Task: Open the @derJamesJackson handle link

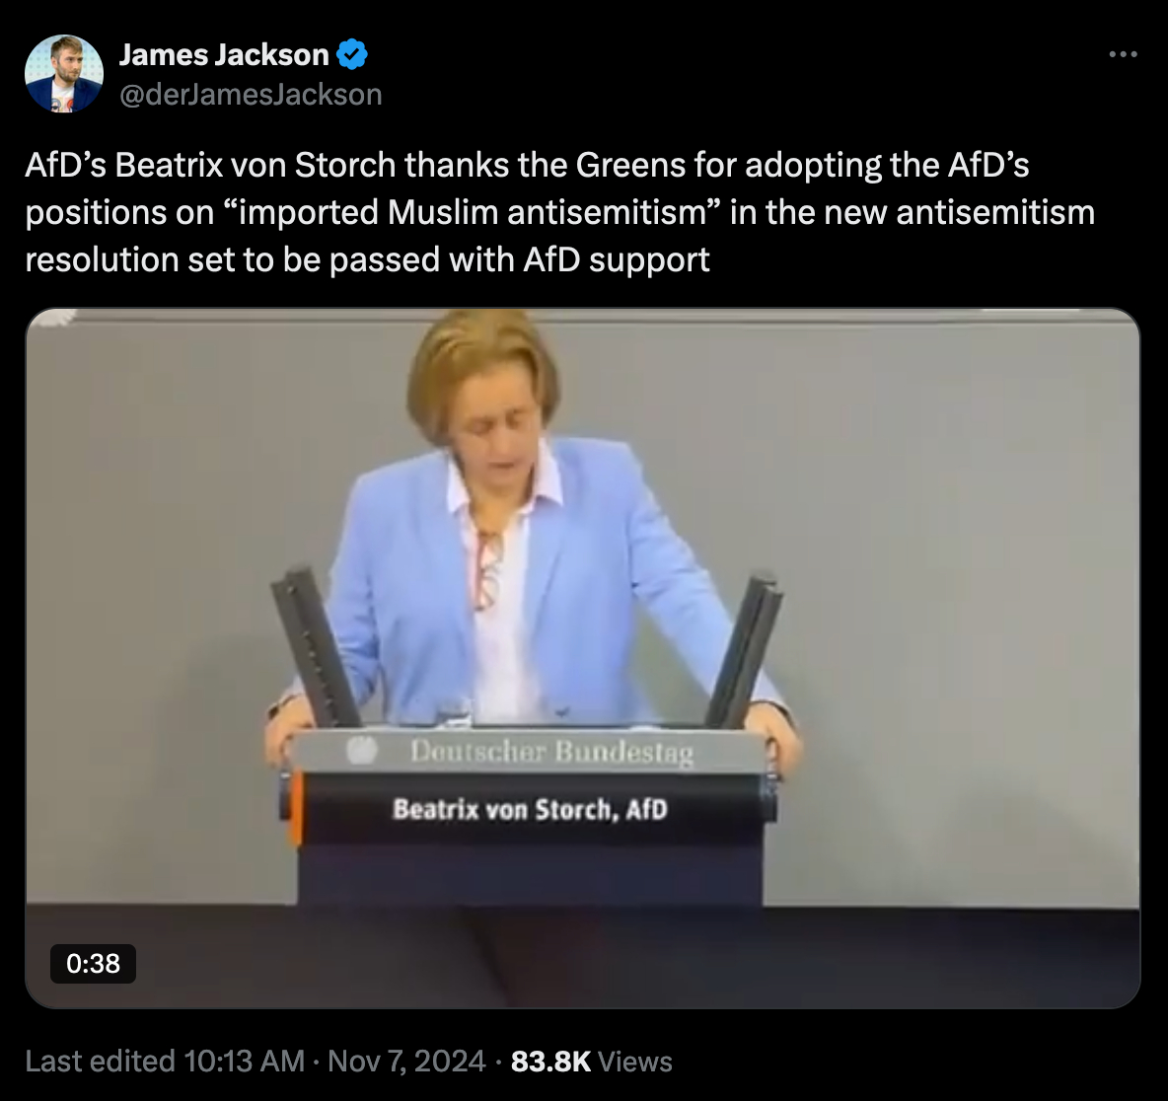Action: (x=251, y=95)
